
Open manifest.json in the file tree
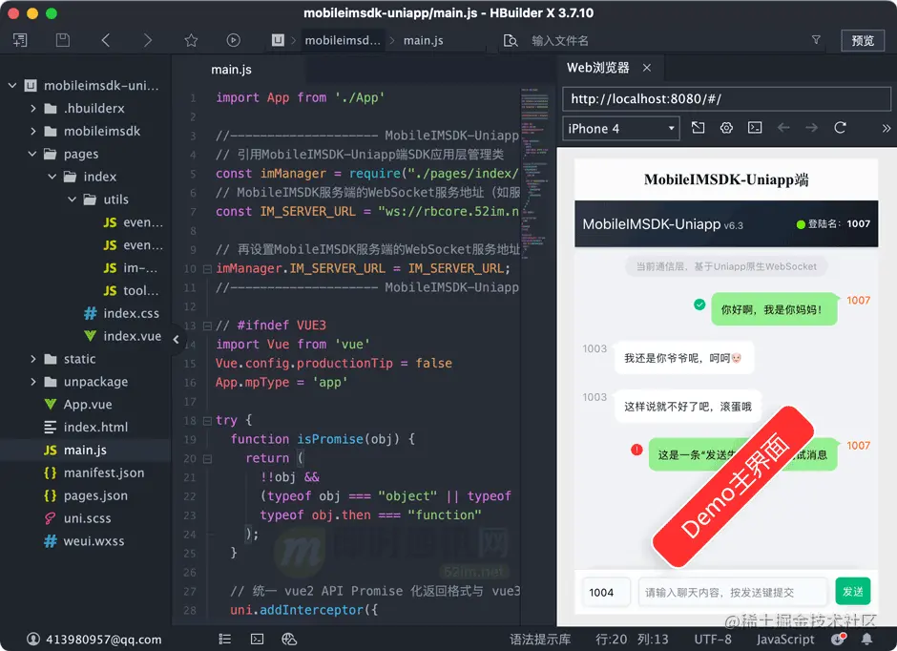(x=104, y=472)
